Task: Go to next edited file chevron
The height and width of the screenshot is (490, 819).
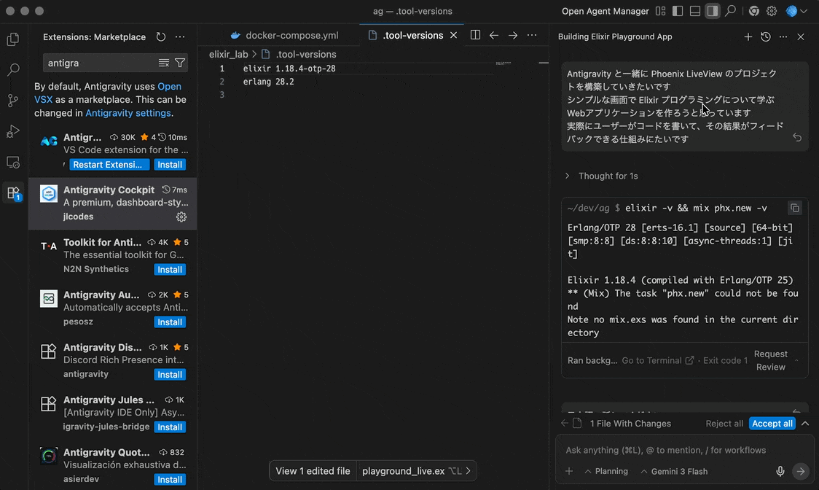Action: (468, 470)
